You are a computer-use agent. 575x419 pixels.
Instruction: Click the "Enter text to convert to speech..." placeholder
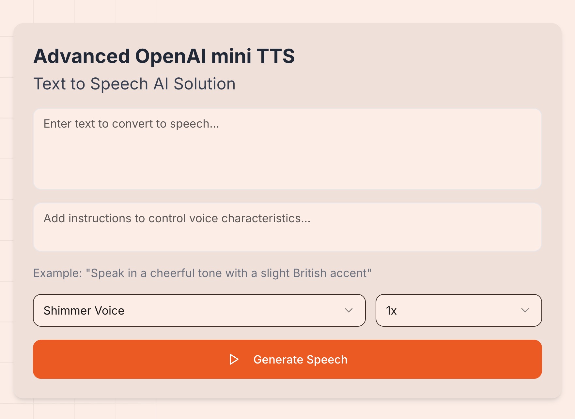click(x=131, y=124)
